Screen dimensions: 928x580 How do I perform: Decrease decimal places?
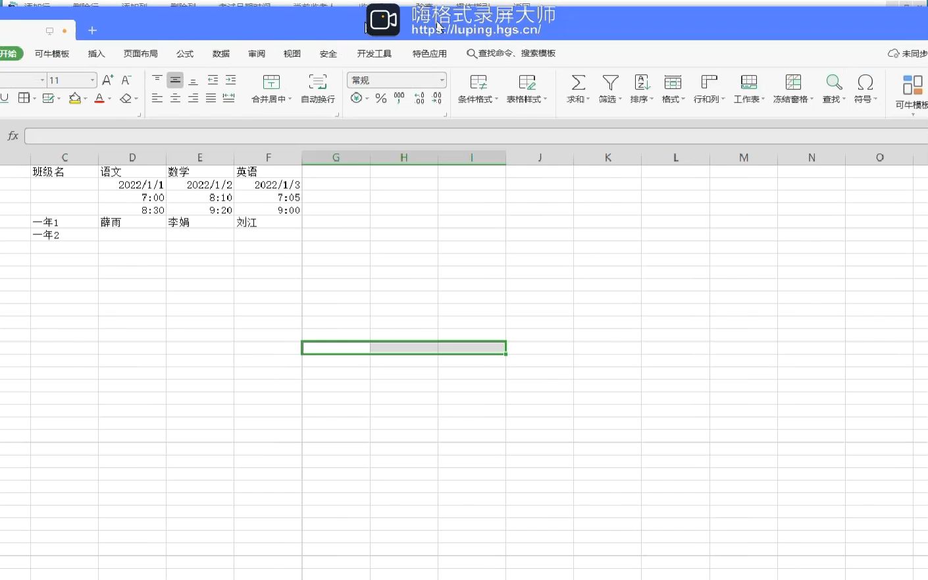[x=437, y=98]
